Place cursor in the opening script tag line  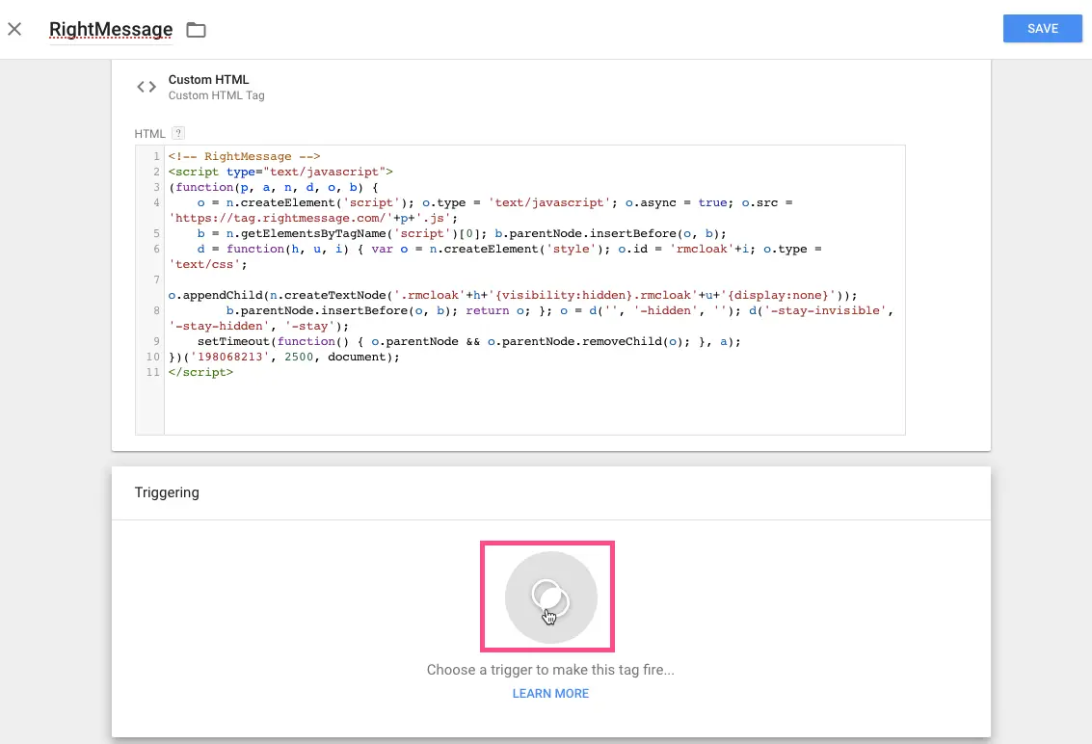click(280, 172)
